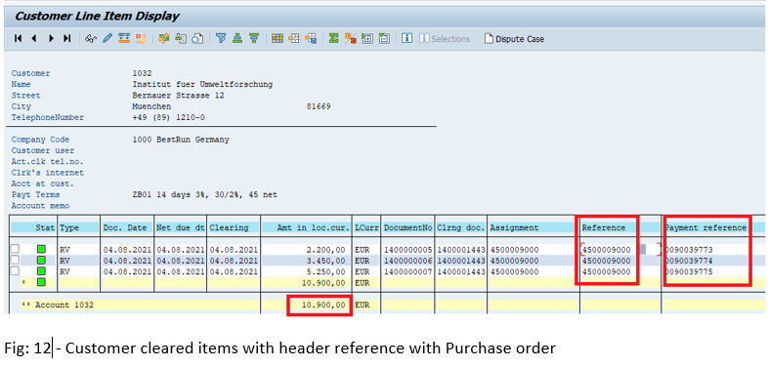Screen dimensions: 768x368
Task: Click the icon right of the subtotals icon
Action: point(367,39)
